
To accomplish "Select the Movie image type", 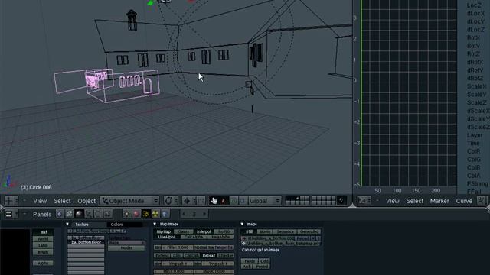I will (265, 231).
